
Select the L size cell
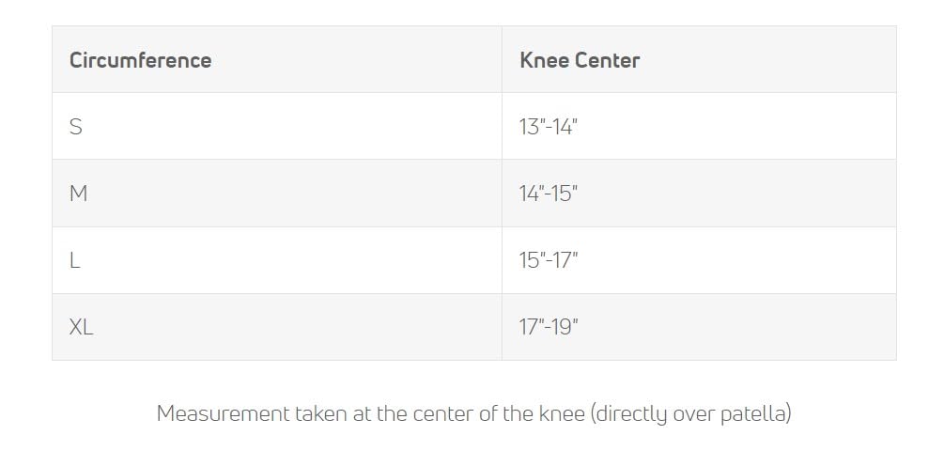[75, 260]
